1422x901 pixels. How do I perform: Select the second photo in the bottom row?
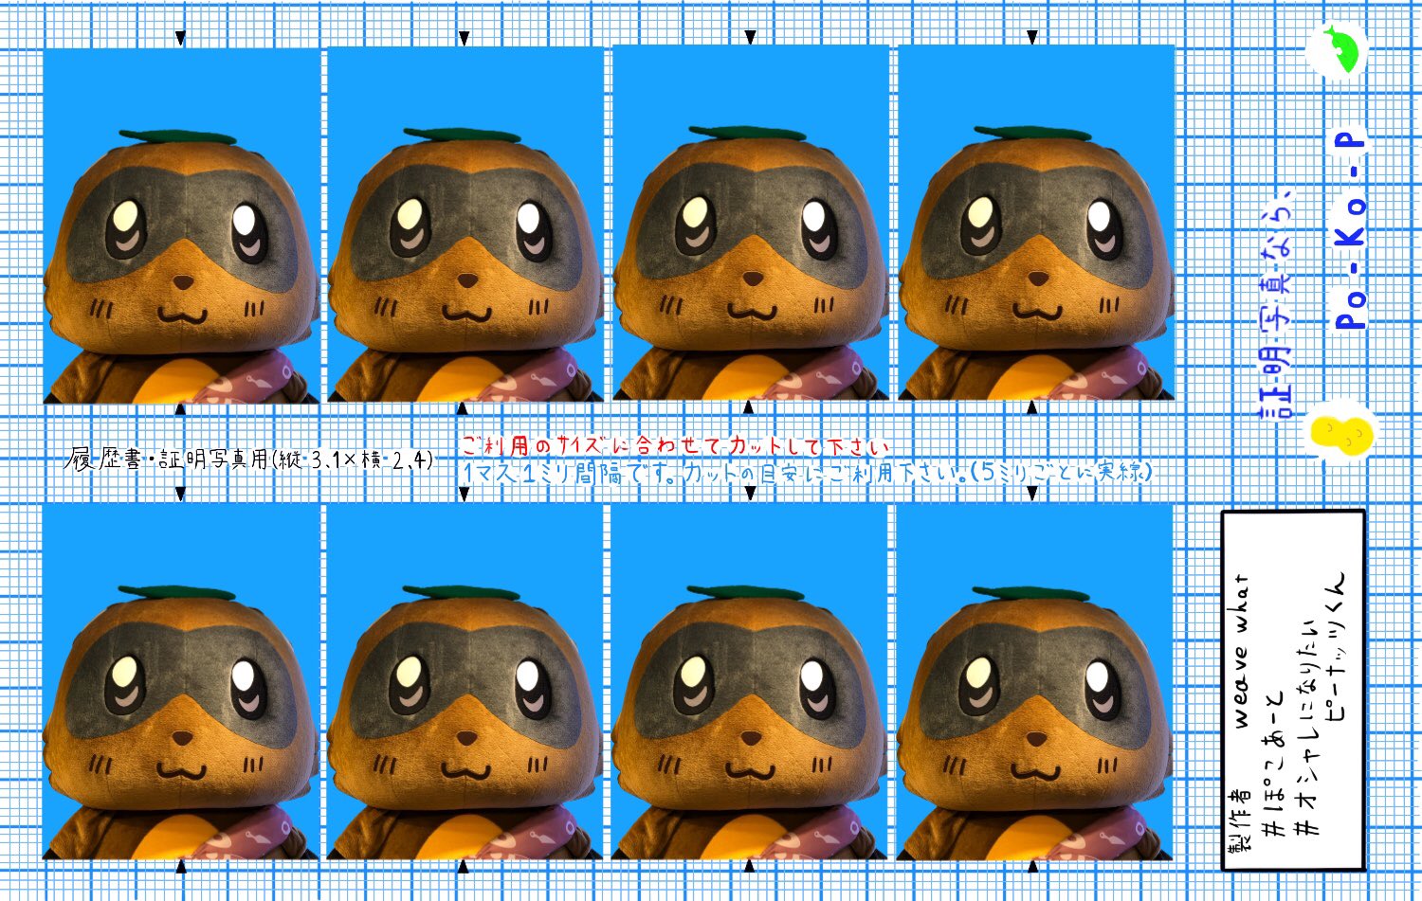pos(465,682)
